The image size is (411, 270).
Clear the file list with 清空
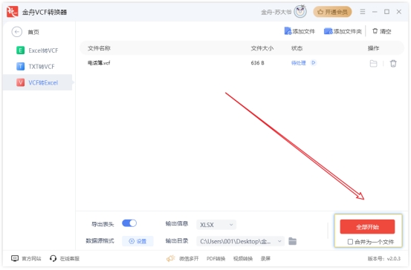tap(382, 31)
